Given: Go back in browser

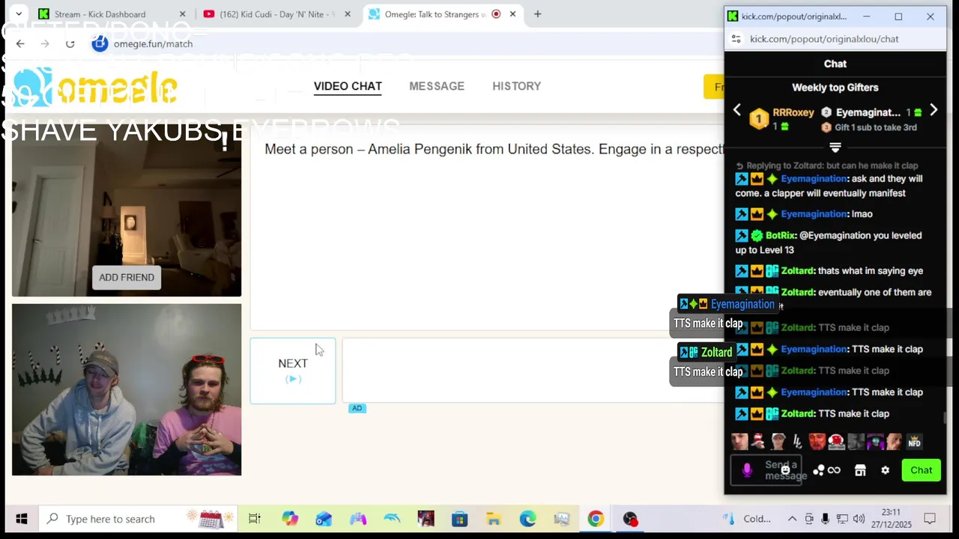Looking at the screenshot, I should pos(20,43).
